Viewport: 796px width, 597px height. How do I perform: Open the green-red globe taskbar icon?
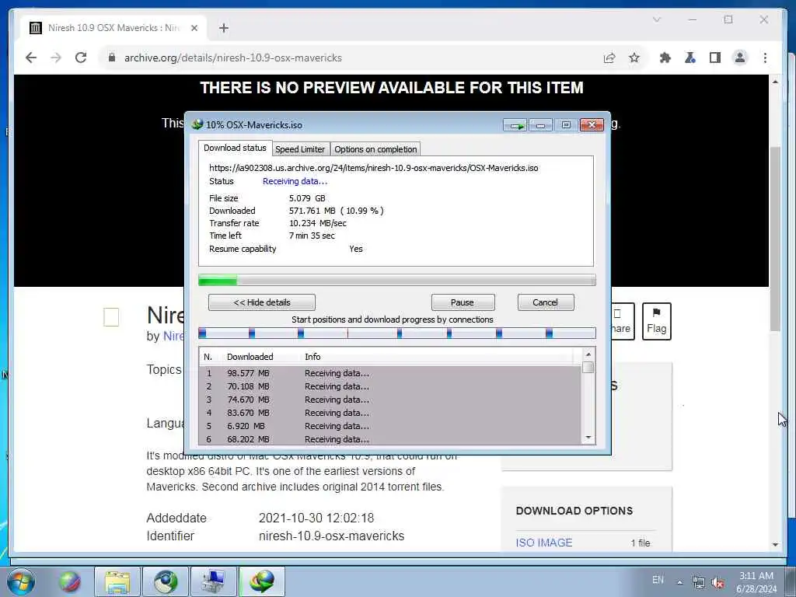[69, 581]
